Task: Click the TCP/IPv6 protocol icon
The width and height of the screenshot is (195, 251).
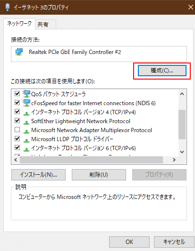Action: coord(26,149)
